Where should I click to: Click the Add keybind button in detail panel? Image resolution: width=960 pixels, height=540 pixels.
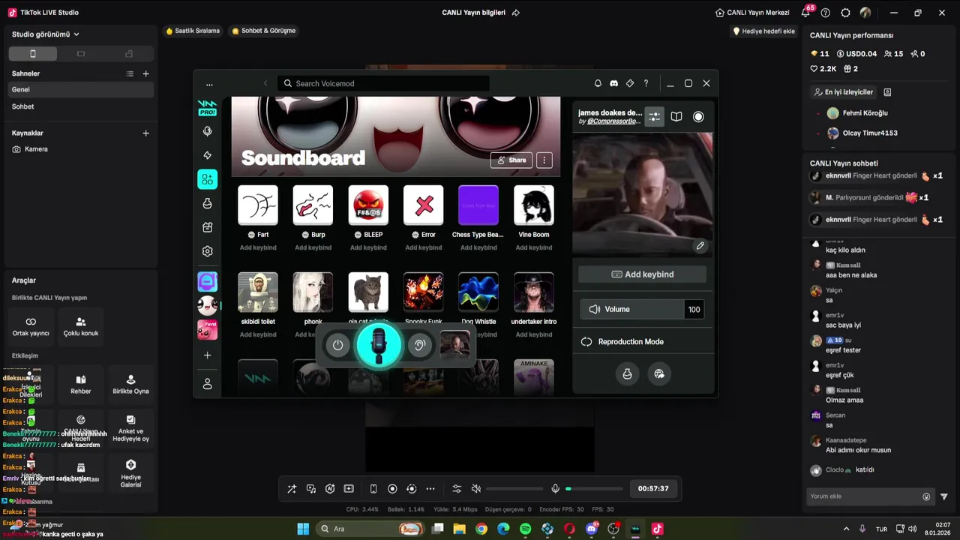tap(642, 274)
